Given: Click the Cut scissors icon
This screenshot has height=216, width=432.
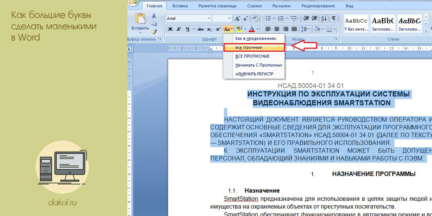Looking at the screenshot, I should pos(154,16).
